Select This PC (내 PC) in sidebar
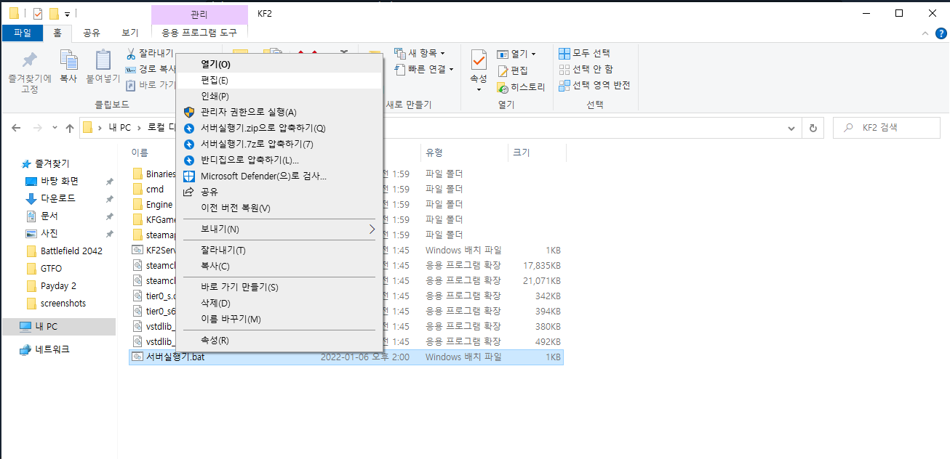Image resolution: width=950 pixels, height=459 pixels. (x=58, y=326)
